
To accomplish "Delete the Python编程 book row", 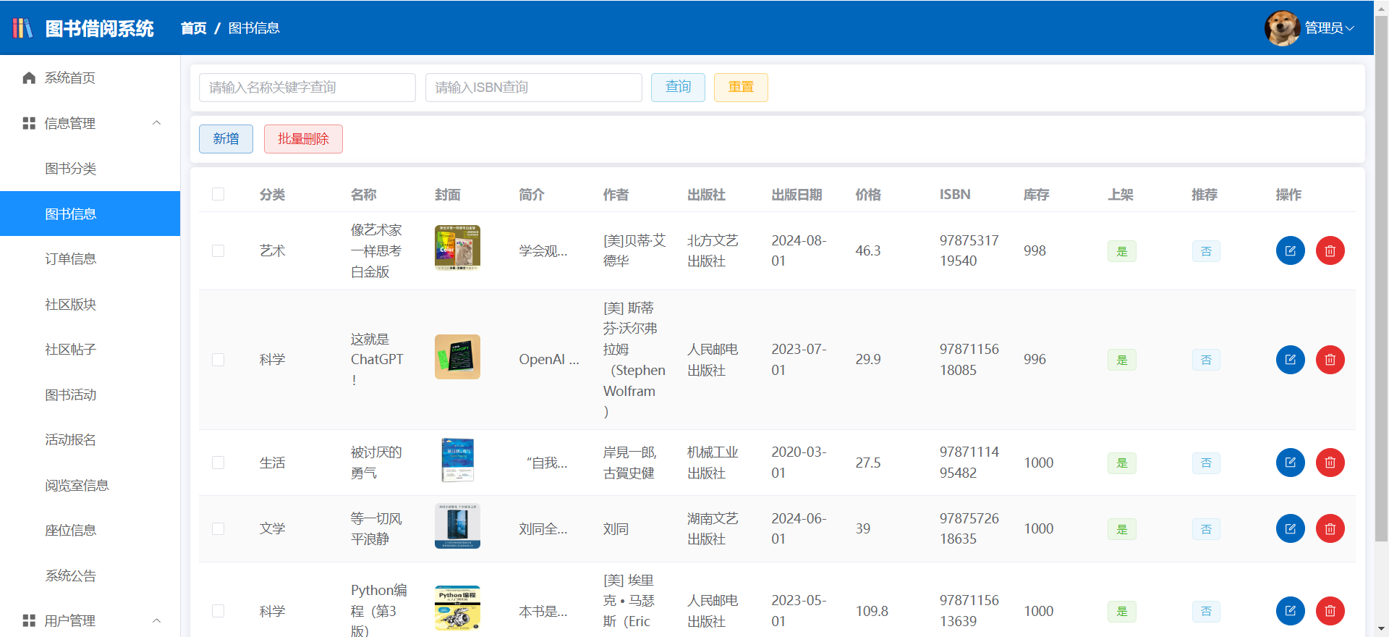I will coord(1330,611).
